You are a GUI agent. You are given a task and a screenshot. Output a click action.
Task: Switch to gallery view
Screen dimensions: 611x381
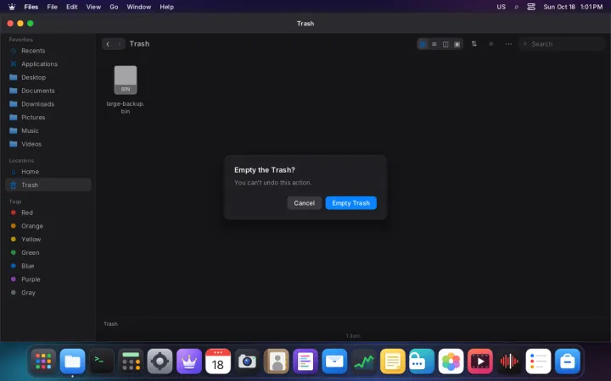coord(457,44)
